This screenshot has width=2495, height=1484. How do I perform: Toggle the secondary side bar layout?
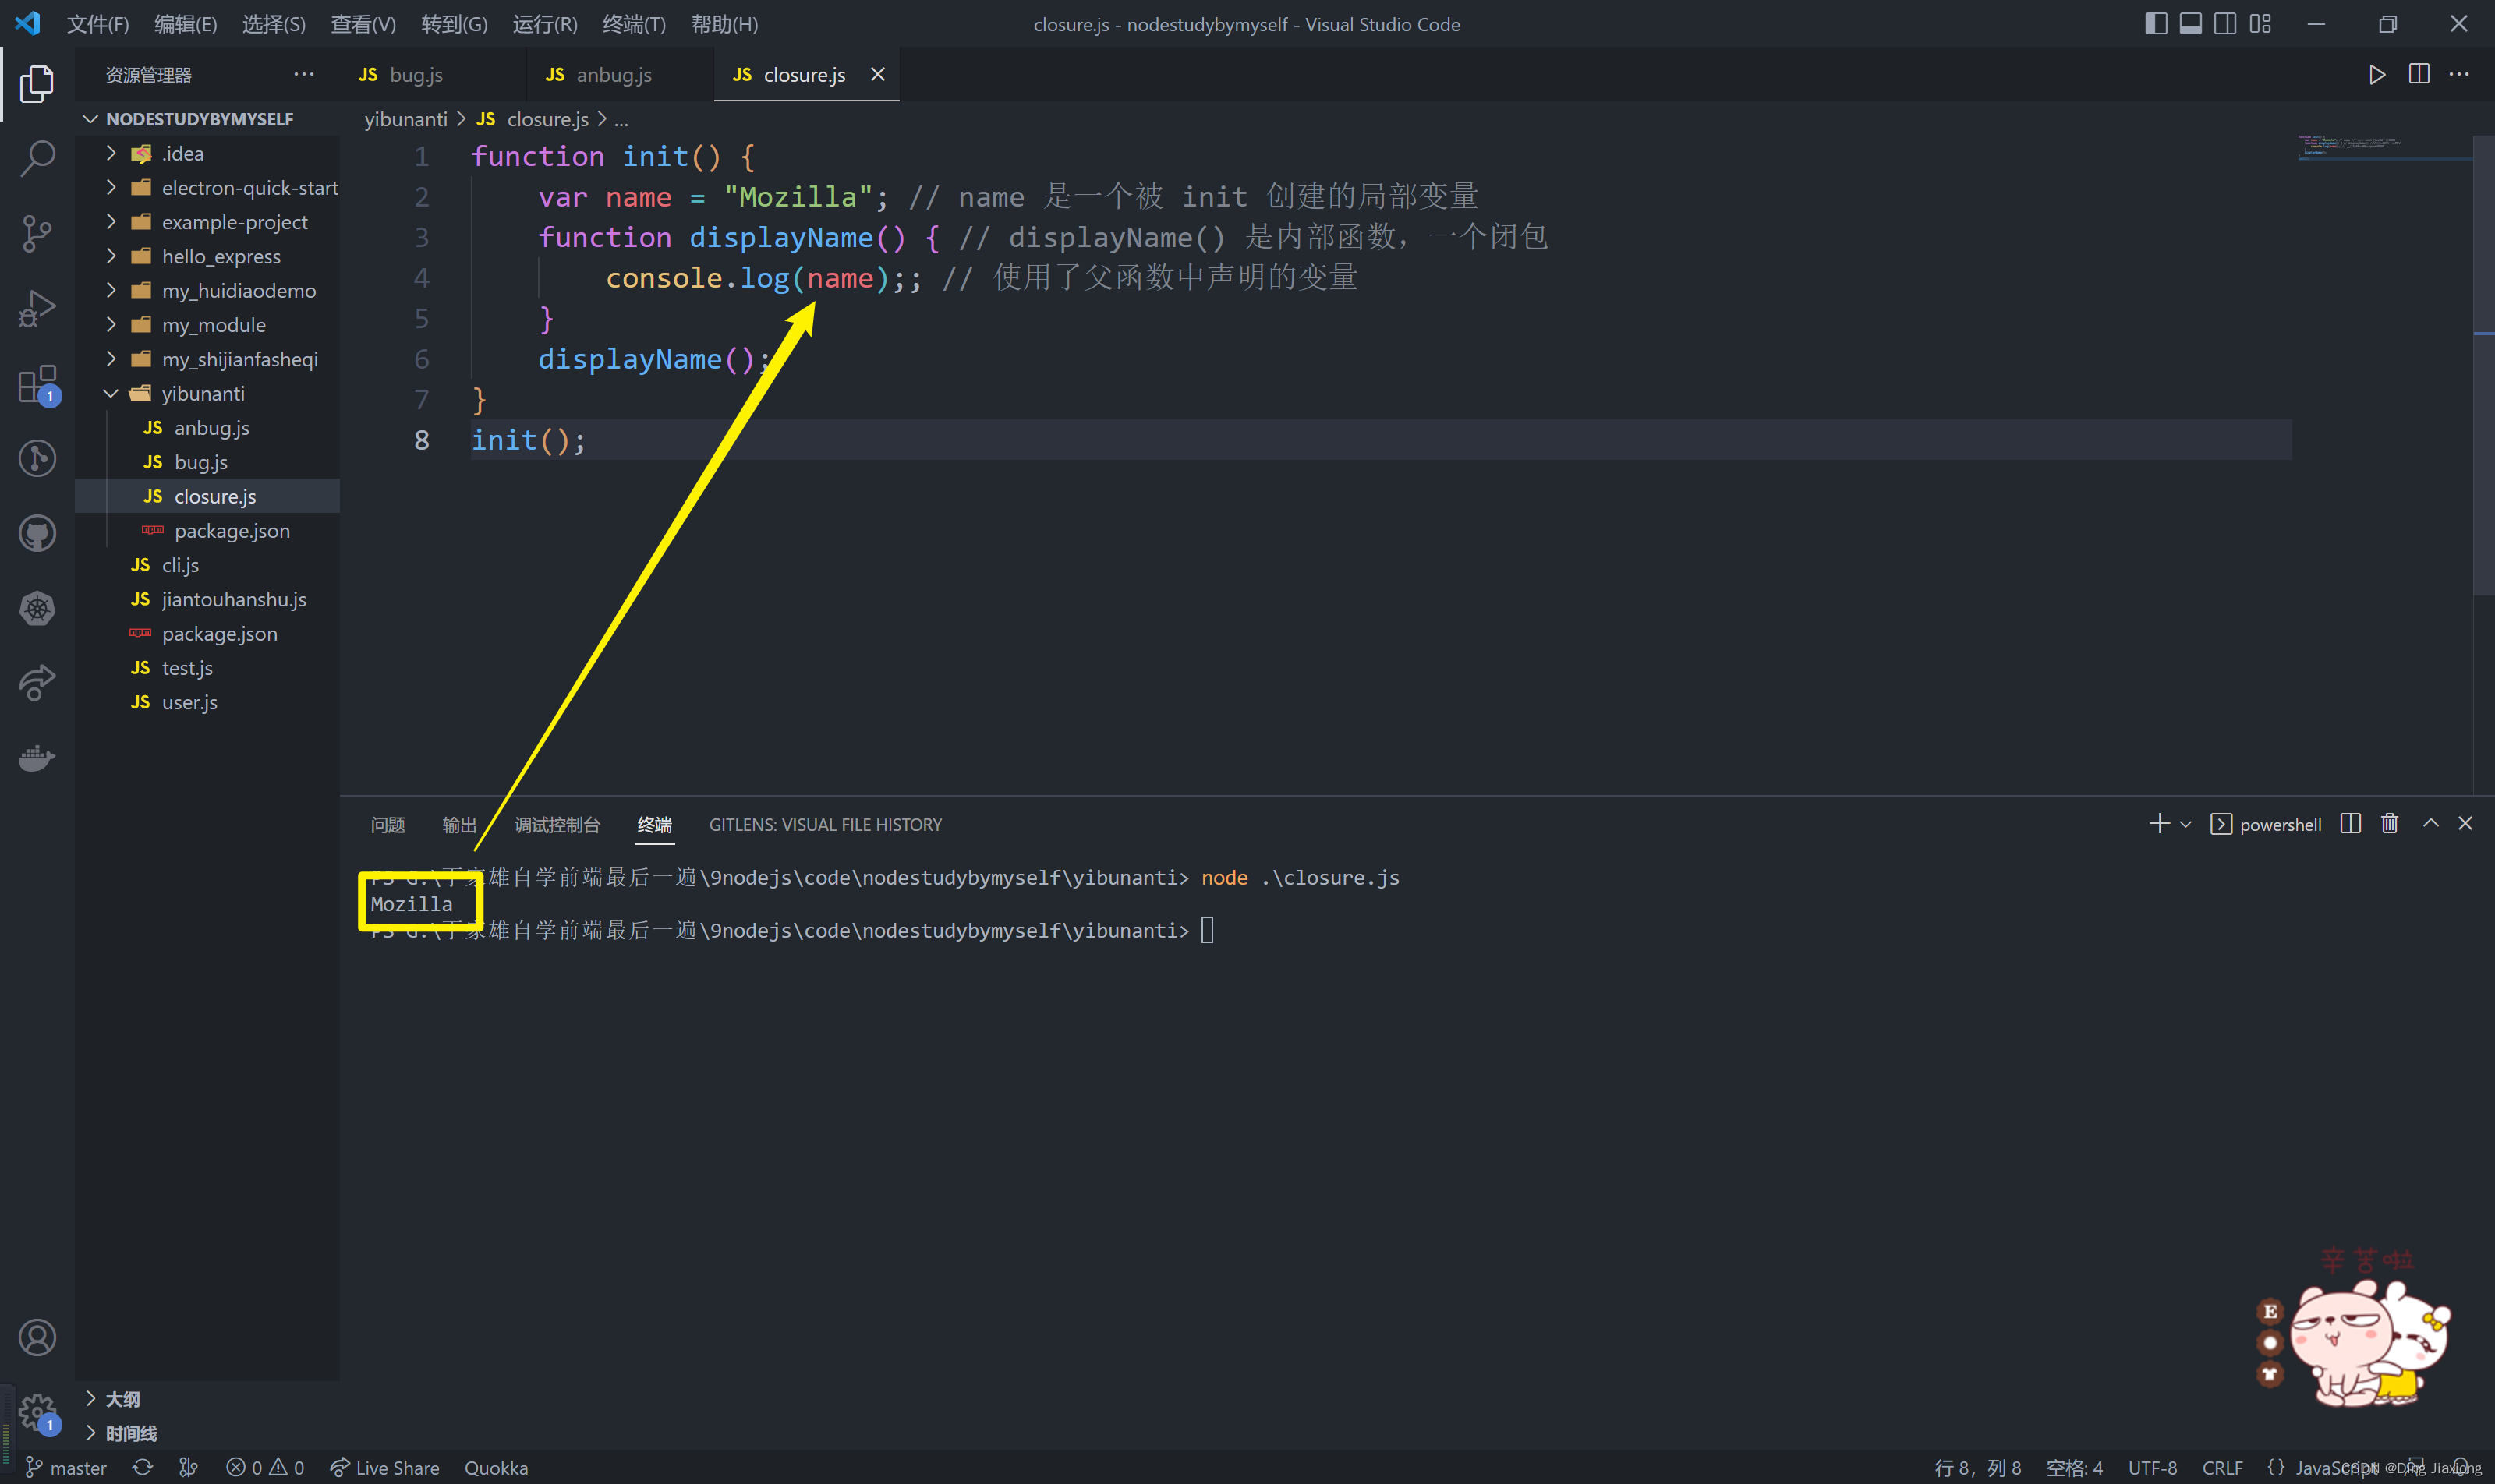tap(2225, 24)
